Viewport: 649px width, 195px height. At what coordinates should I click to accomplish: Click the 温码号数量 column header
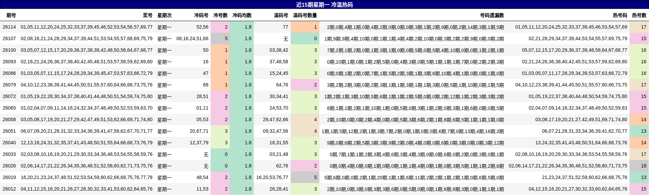[305, 15]
